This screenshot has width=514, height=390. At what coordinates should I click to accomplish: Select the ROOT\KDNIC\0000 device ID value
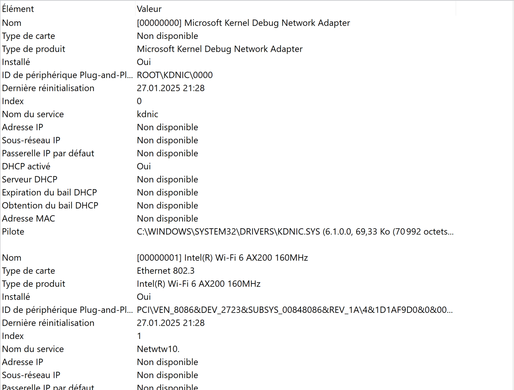click(174, 75)
